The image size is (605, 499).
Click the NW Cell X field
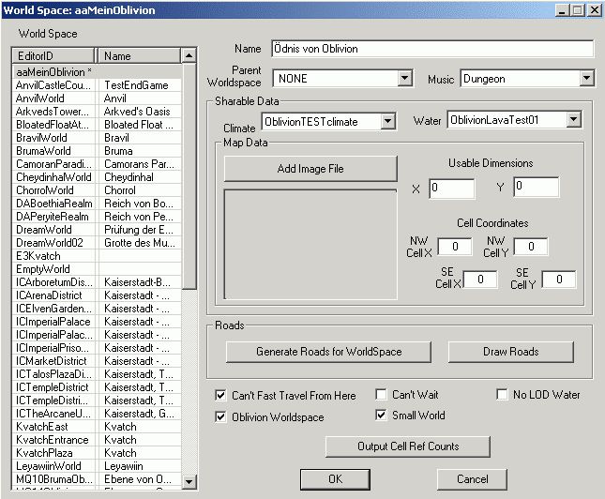point(455,247)
